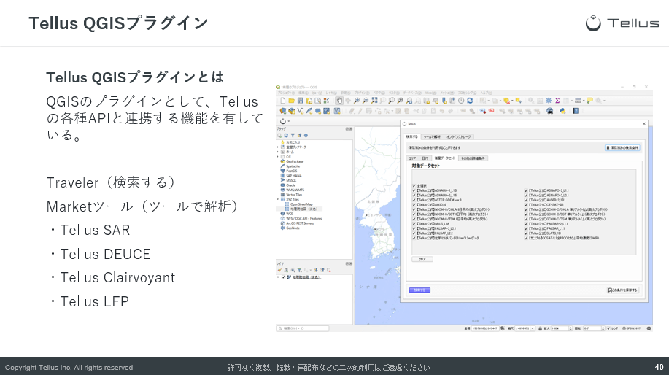Click the EPSG CRS button in status bar
Image resolution: width=669 pixels, height=375 pixels.
tap(632, 328)
